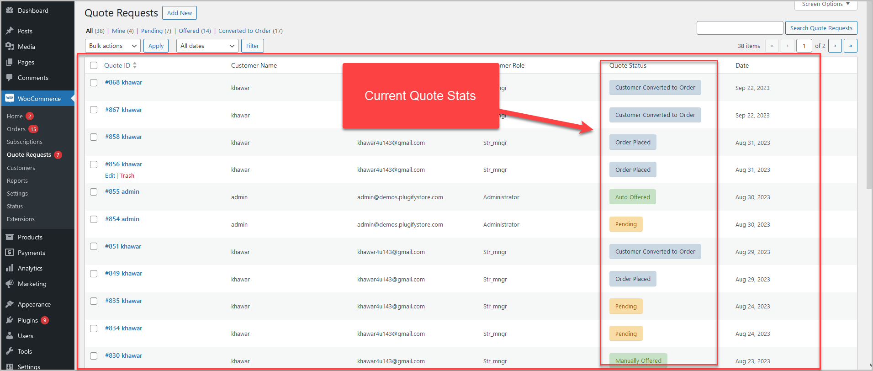The image size is (873, 371).
Task: Click the WooCommerce logo icon
Action: 10,98
